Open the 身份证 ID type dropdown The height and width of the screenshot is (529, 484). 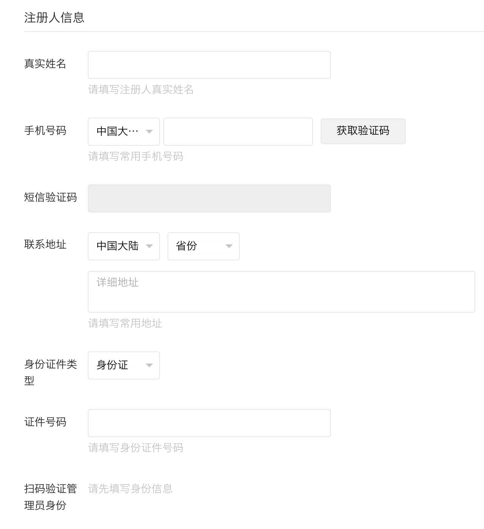[x=123, y=365]
